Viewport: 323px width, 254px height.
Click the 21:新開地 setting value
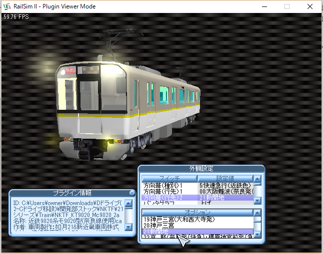[x=225, y=198]
